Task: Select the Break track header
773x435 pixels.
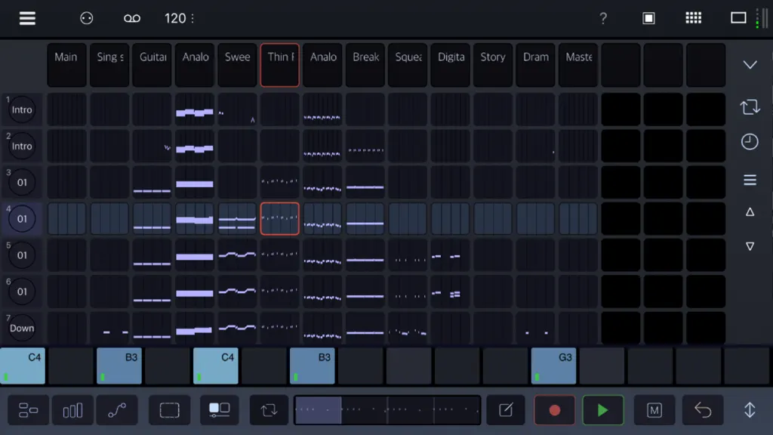Action: coord(365,65)
